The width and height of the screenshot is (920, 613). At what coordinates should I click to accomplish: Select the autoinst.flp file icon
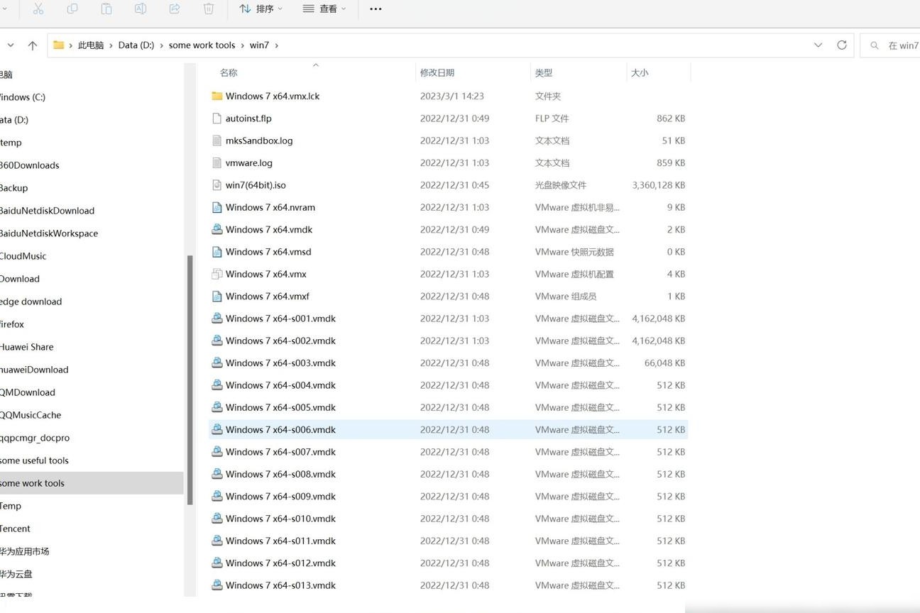click(217, 118)
